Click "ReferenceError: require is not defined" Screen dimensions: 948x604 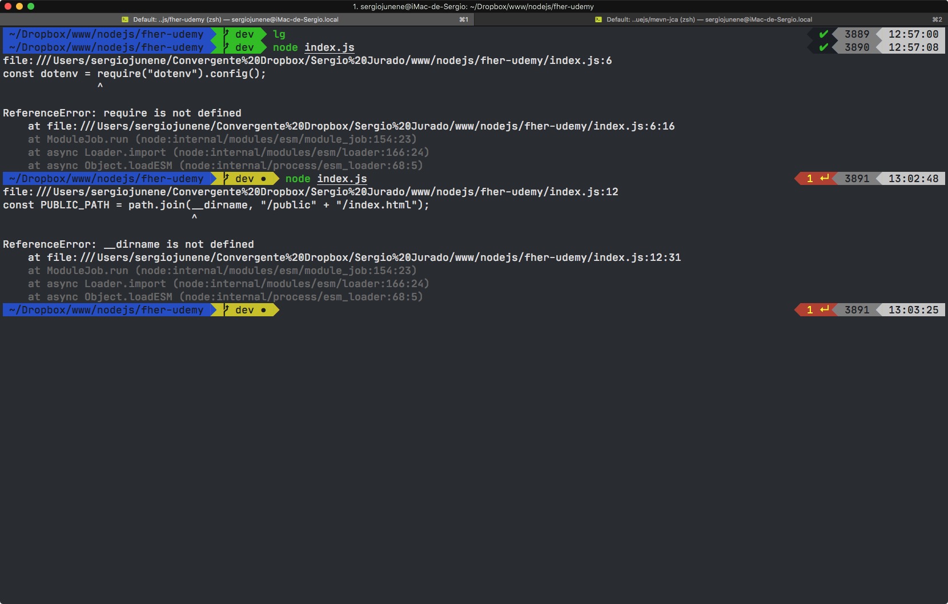point(122,113)
